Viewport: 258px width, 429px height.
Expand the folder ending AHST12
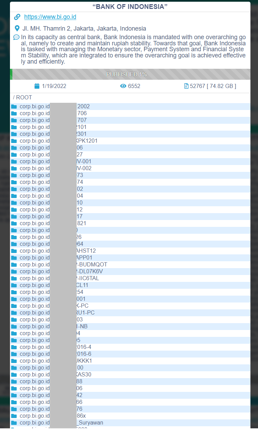[130, 251]
